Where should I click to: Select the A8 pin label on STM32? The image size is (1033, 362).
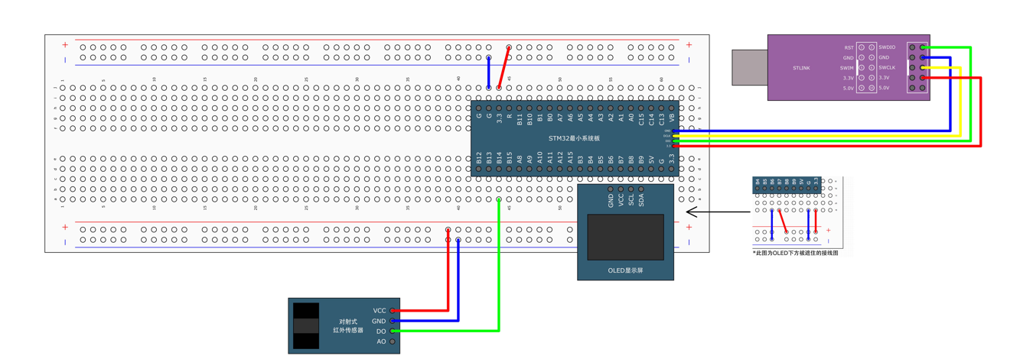(x=520, y=160)
